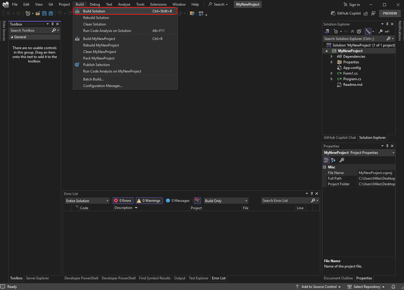Click the Search Error List input field
404x290 pixels.
pyautogui.click(x=286, y=201)
